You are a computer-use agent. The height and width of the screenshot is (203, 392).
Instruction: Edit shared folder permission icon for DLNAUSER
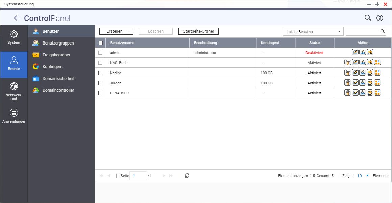point(370,93)
